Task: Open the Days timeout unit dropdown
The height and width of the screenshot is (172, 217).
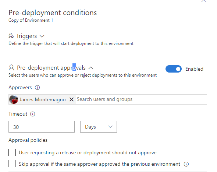Action: coord(99,127)
